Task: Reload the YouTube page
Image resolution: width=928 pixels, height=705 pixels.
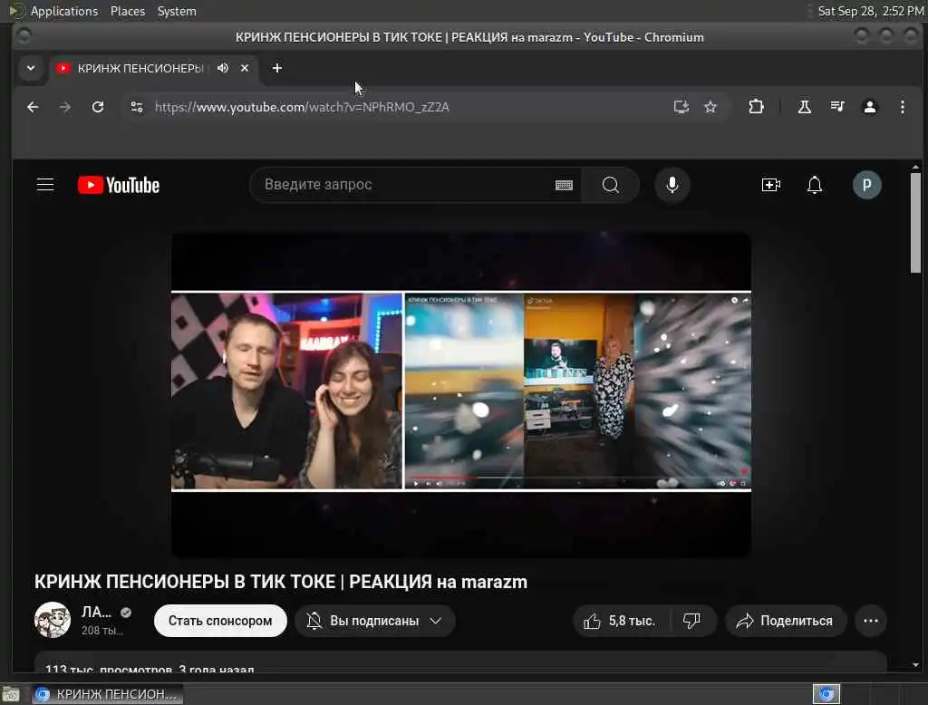Action: (x=98, y=107)
